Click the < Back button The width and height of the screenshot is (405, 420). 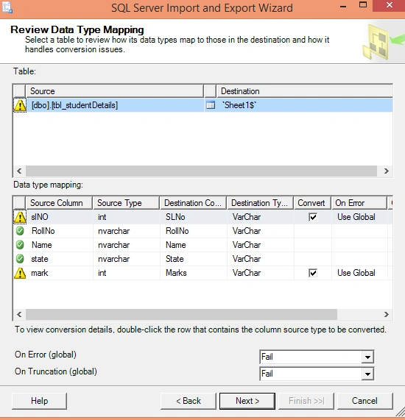coord(189,401)
